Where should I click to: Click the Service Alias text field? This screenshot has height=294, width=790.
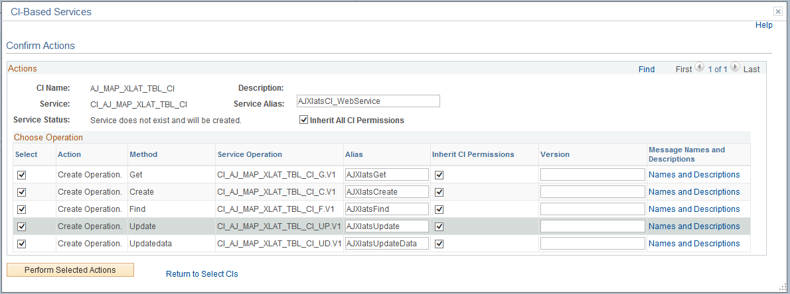click(368, 101)
